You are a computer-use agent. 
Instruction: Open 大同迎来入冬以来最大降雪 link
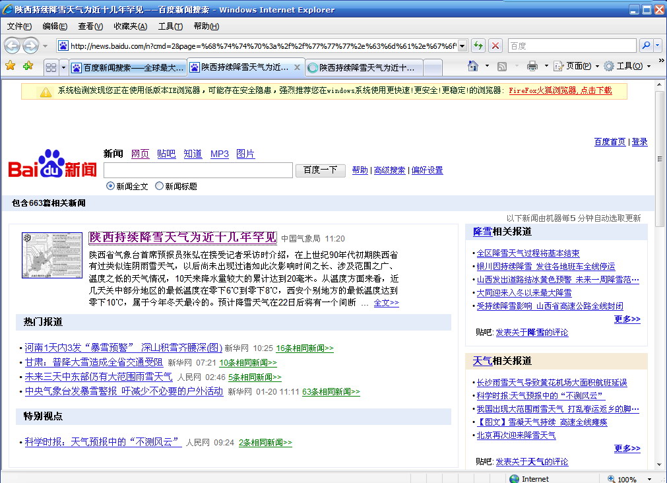pos(524,293)
